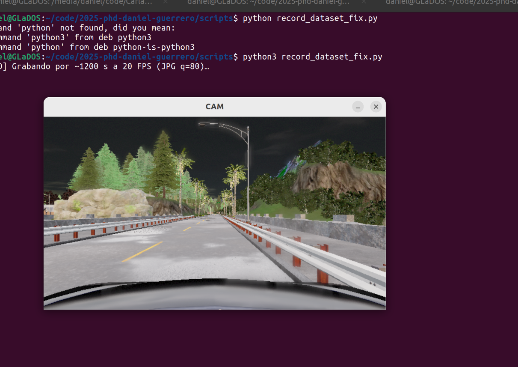
Task: Click the first 'python record_dataset_fix.py' command
Action: (x=310, y=19)
